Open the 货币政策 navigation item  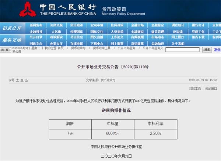(x=77, y=25)
